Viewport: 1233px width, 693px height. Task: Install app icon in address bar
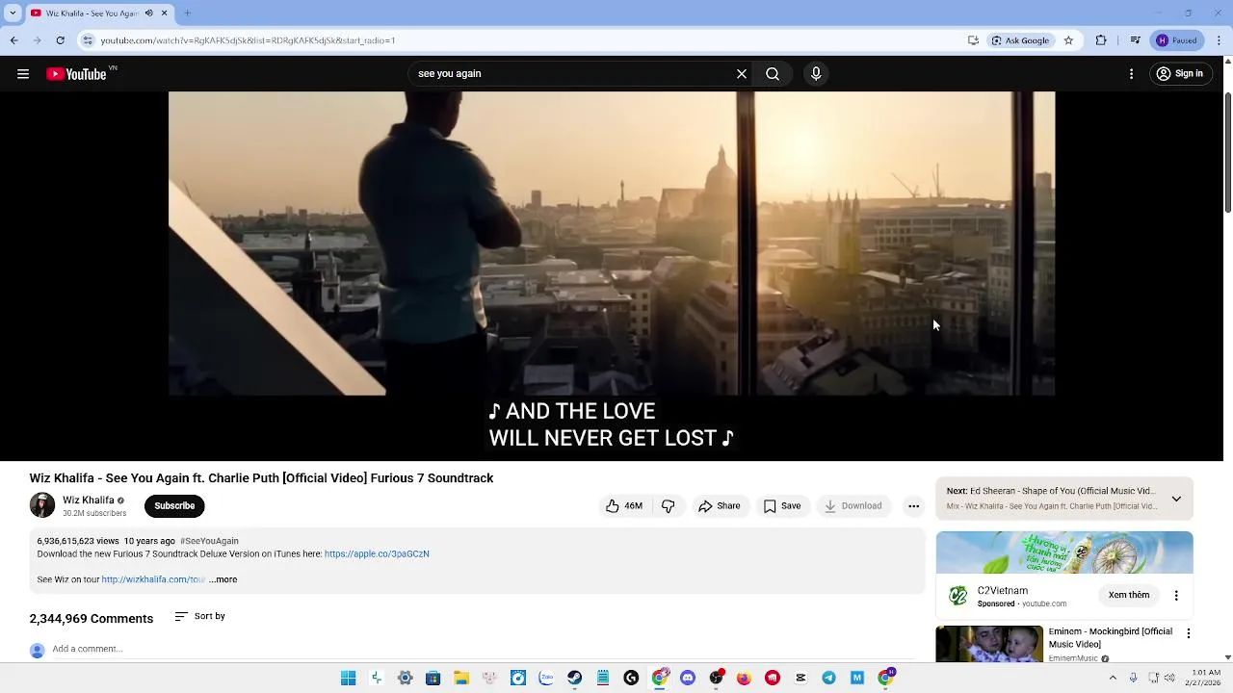pyautogui.click(x=973, y=40)
